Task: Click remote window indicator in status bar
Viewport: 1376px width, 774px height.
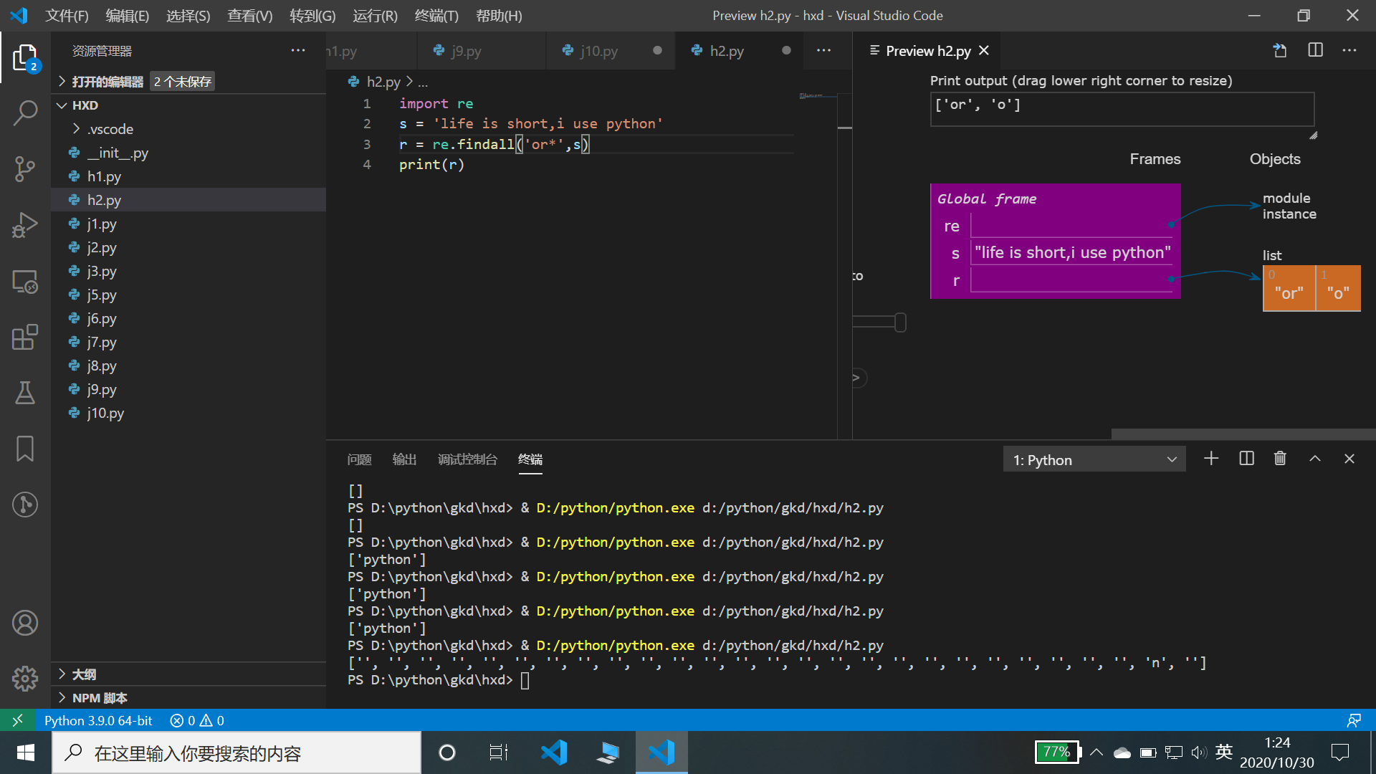Action: [x=18, y=720]
